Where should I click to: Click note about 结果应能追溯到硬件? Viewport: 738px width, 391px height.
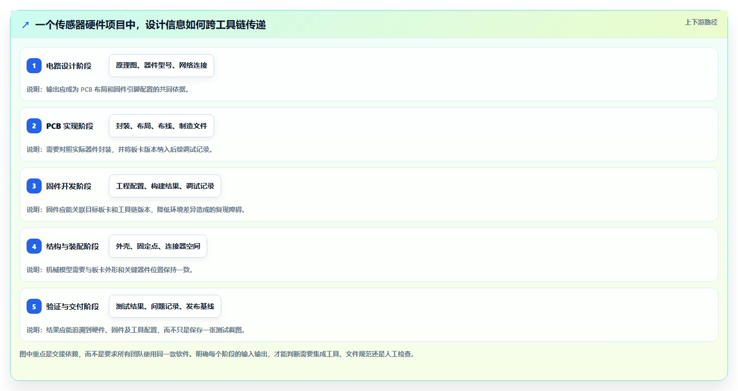[136, 330]
